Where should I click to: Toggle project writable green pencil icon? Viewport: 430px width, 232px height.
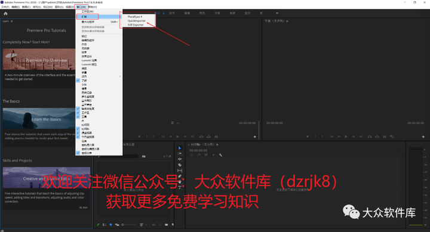[x=98, y=225]
